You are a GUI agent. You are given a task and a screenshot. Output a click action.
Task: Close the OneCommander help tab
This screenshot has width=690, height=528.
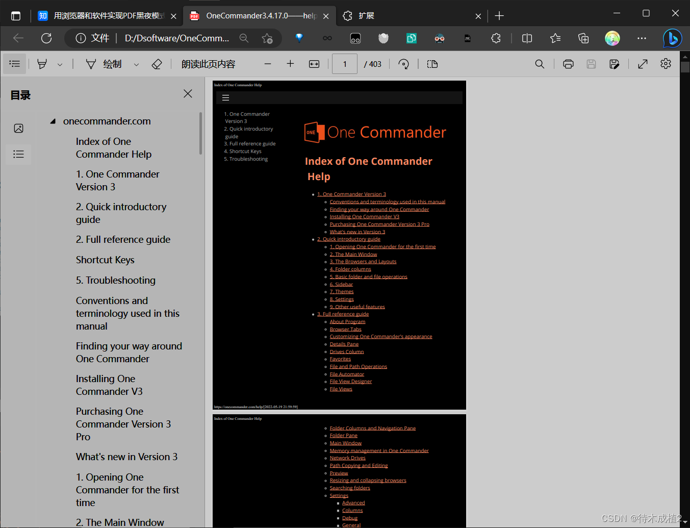click(x=326, y=16)
